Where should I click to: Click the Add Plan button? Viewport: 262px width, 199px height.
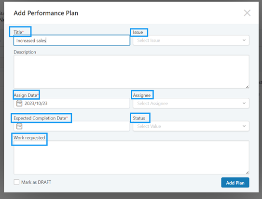point(235,183)
